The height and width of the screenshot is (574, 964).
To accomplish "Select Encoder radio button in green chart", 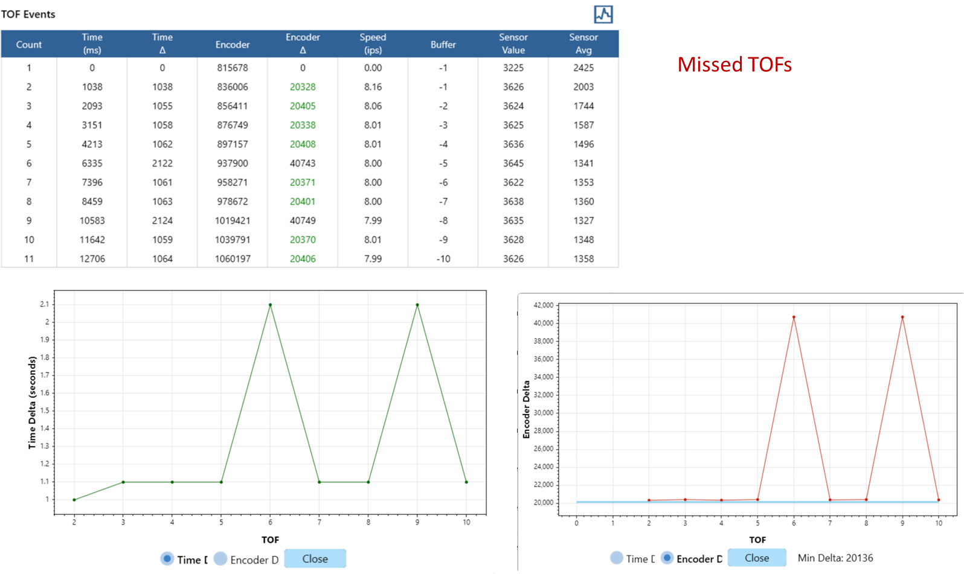I will click(x=220, y=559).
